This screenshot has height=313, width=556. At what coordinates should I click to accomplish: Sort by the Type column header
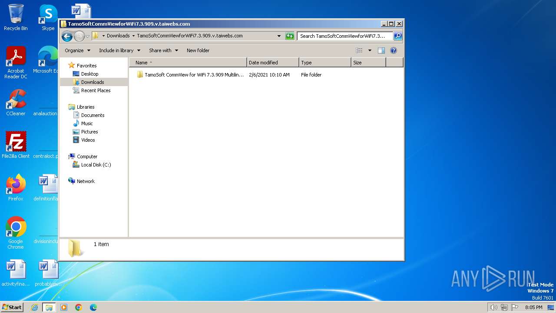tap(325, 63)
